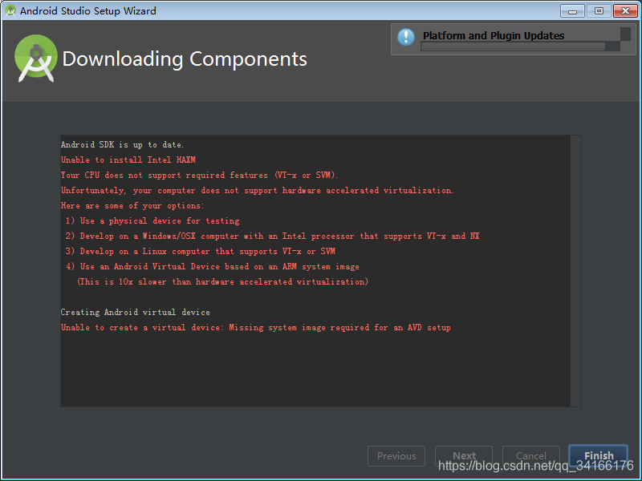Click '(This is 10x slower' note line
Viewport: 642px width, 481px height.
pos(223,282)
